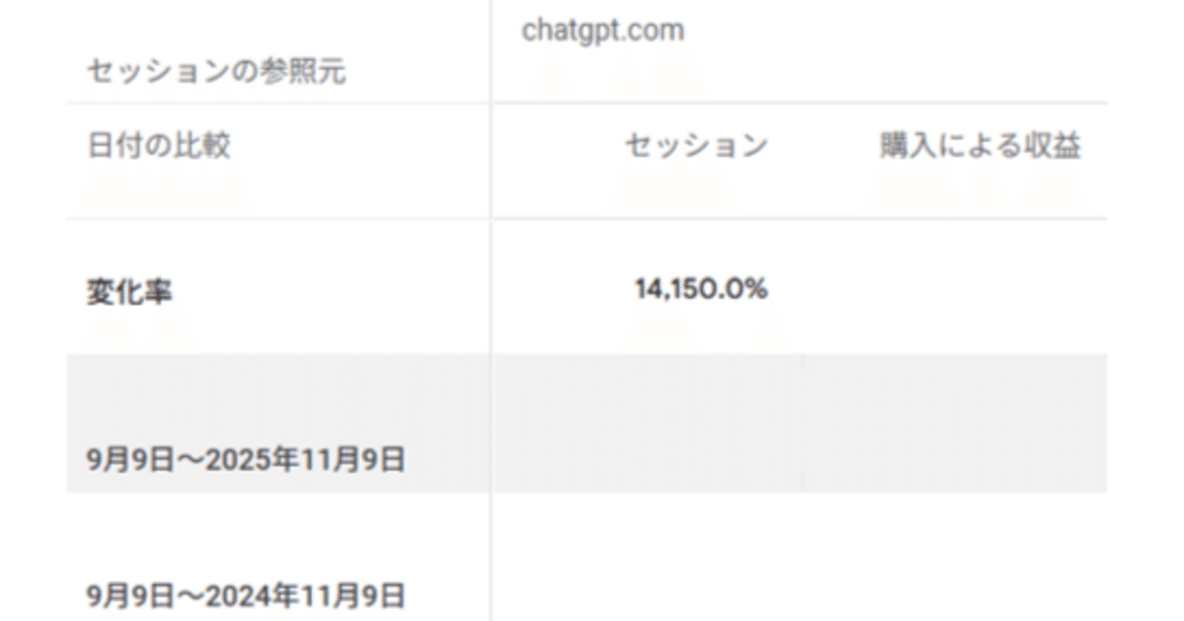This screenshot has width=1184, height=621.
Task: Sort by the セッション column header
Action: 696,146
